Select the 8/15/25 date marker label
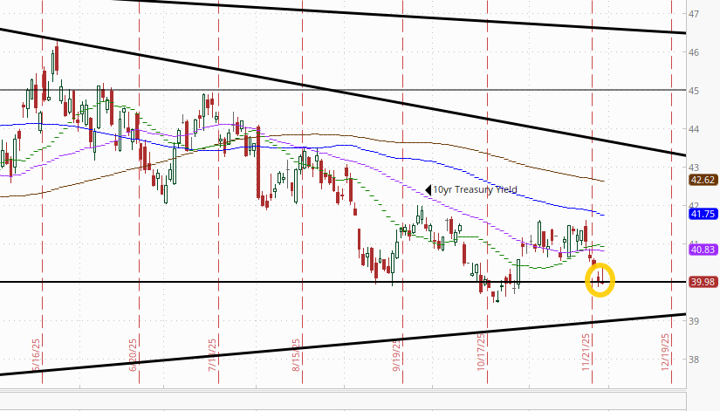Image resolution: width=720 pixels, height=411 pixels. 296,355
